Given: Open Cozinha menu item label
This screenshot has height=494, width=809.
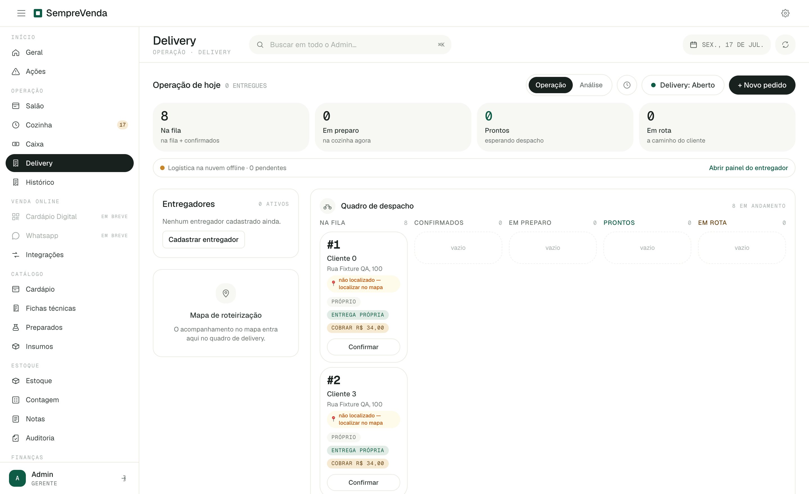Looking at the screenshot, I should pos(39,125).
